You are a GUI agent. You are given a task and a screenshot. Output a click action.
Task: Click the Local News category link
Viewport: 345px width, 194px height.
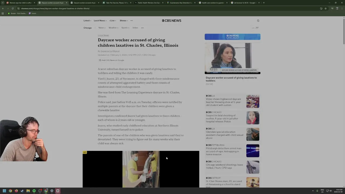pos(103,35)
